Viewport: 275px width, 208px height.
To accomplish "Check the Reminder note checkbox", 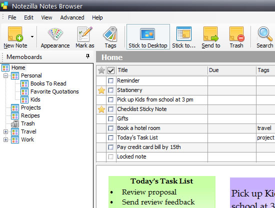I will 110,80.
